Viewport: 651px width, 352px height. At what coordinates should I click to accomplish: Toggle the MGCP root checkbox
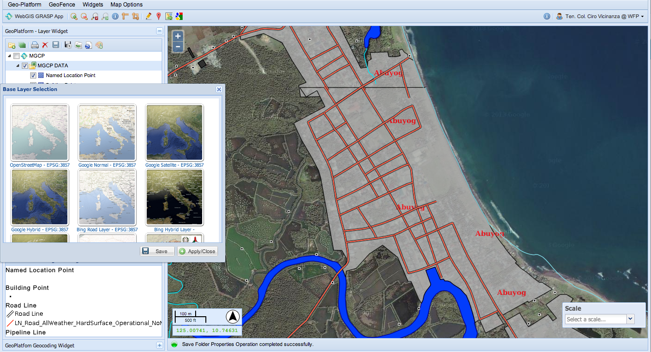click(16, 56)
